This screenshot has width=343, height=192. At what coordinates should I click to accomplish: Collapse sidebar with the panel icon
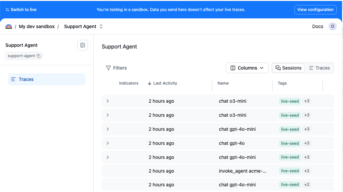82,45
